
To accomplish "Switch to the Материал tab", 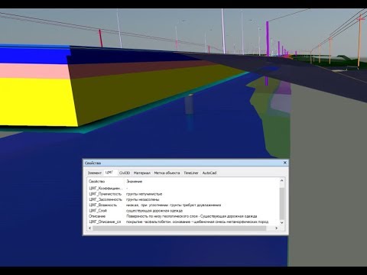I will point(142,173).
